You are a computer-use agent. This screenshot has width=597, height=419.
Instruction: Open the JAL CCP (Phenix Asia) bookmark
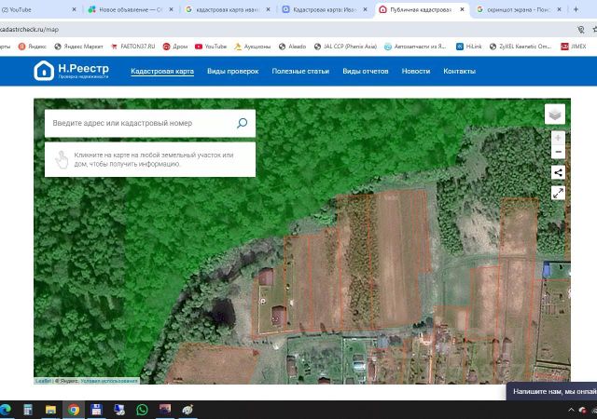pyautogui.click(x=345, y=47)
